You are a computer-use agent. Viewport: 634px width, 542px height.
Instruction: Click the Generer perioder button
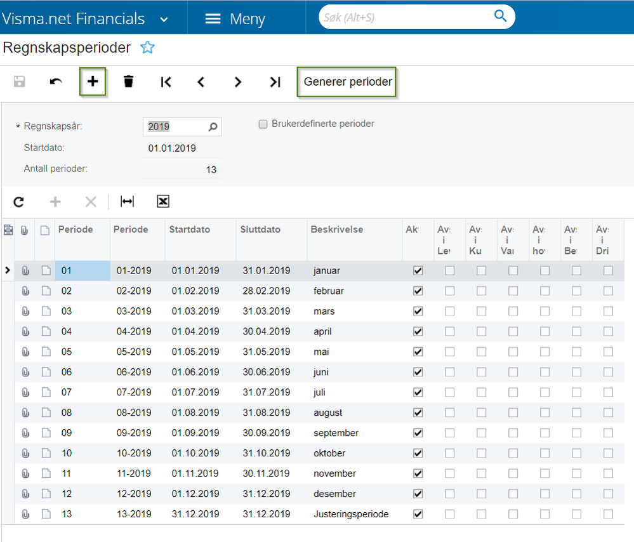(347, 82)
